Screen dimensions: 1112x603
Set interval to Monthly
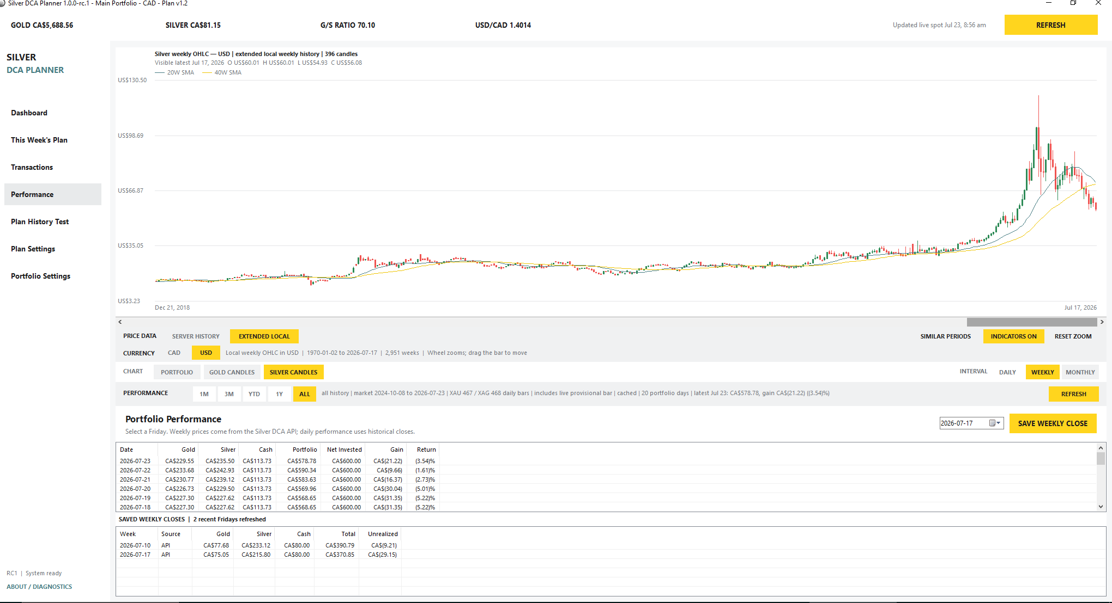pos(1080,372)
